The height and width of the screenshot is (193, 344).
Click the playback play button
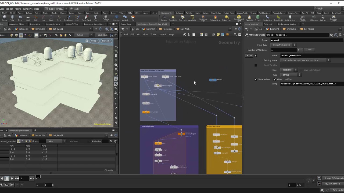[12, 179]
